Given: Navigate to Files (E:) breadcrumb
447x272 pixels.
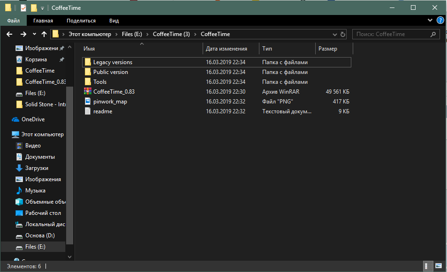Looking at the screenshot, I should pyautogui.click(x=132, y=34).
